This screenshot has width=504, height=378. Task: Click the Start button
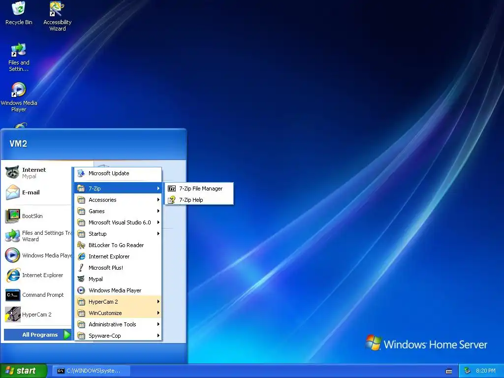pos(23,371)
